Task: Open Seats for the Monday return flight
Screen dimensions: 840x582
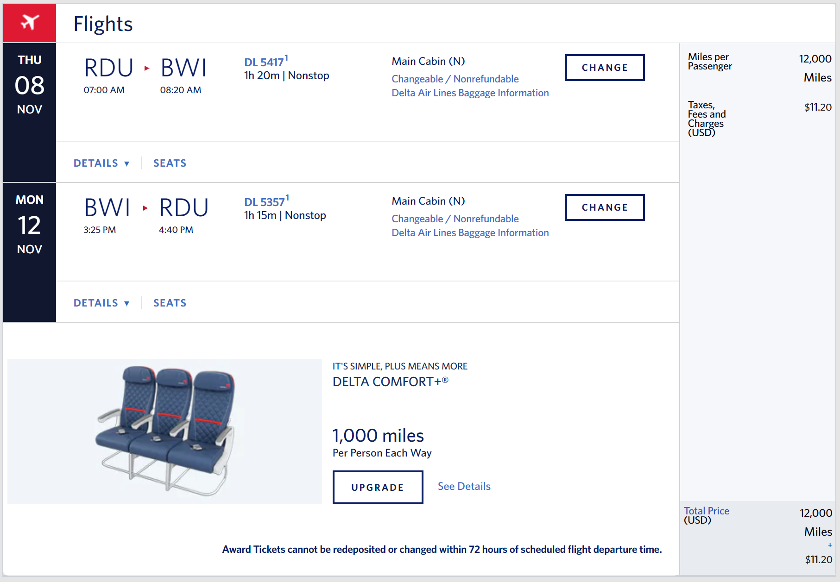Action: click(170, 303)
